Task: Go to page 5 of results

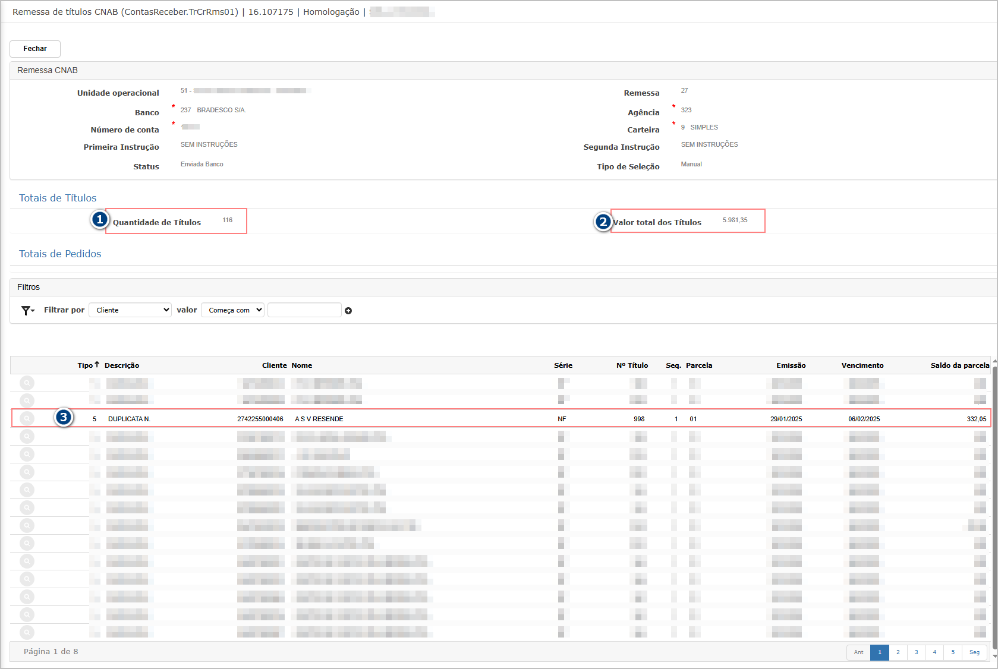Action: tap(952, 652)
